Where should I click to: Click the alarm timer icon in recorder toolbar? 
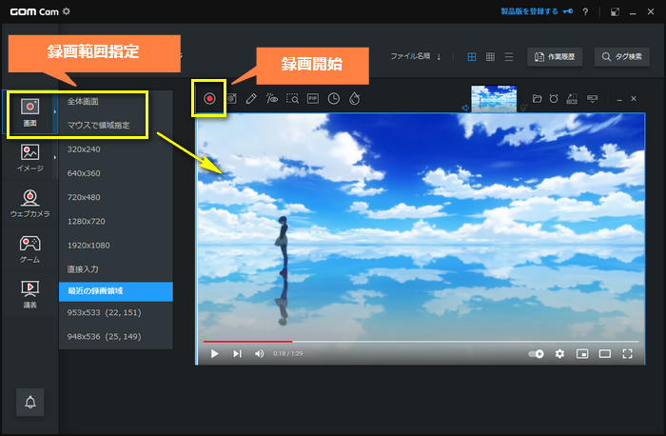tap(554, 99)
